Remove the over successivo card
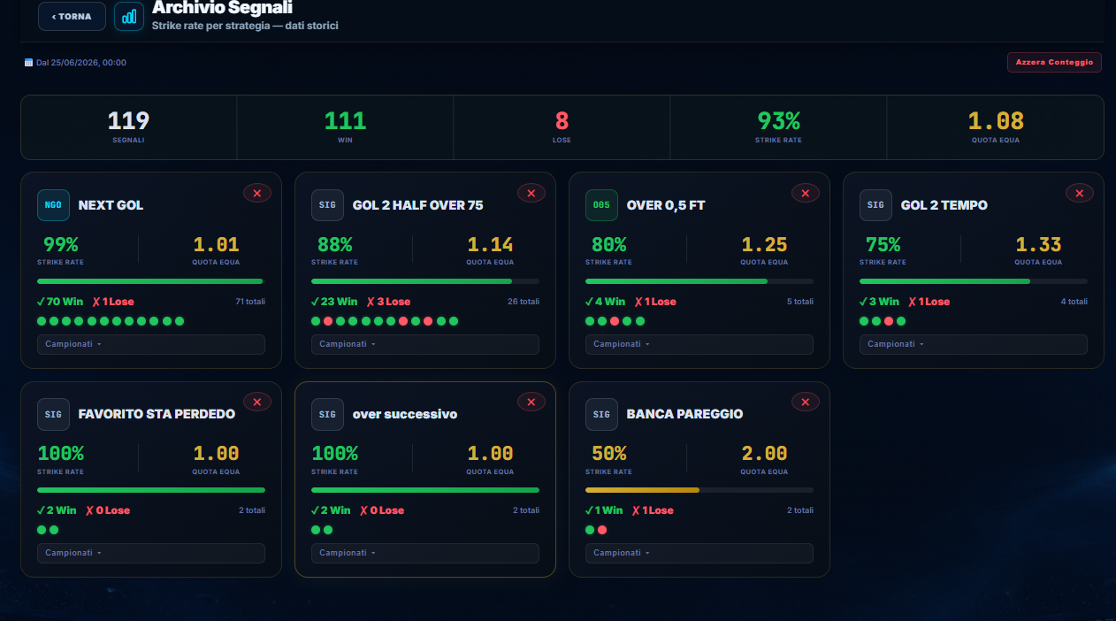 (531, 402)
